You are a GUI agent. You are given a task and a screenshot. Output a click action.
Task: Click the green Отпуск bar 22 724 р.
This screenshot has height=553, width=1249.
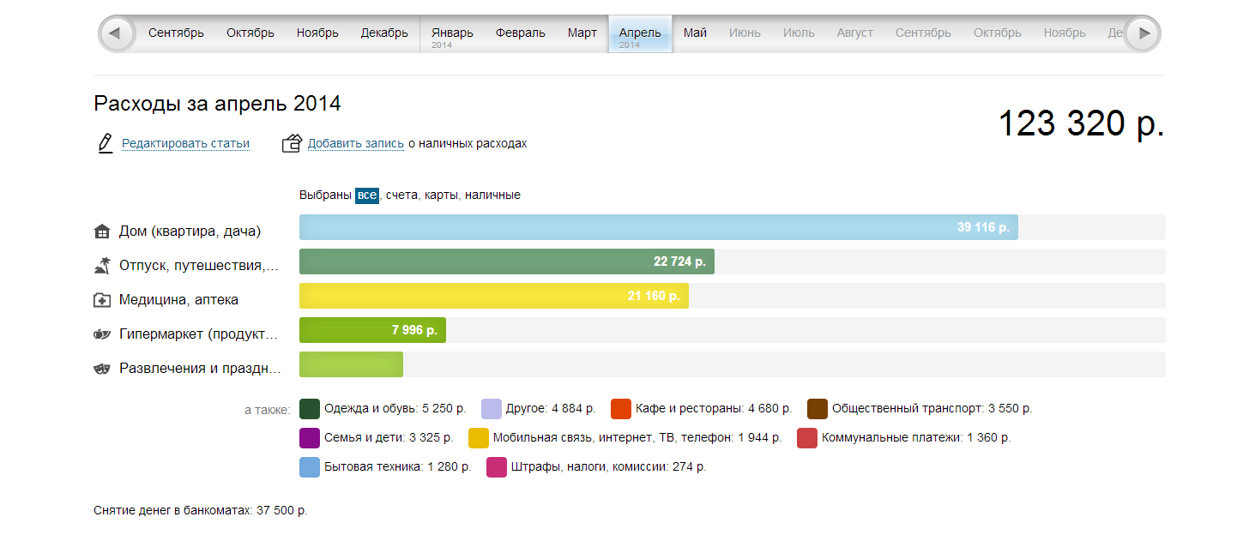[x=507, y=261]
